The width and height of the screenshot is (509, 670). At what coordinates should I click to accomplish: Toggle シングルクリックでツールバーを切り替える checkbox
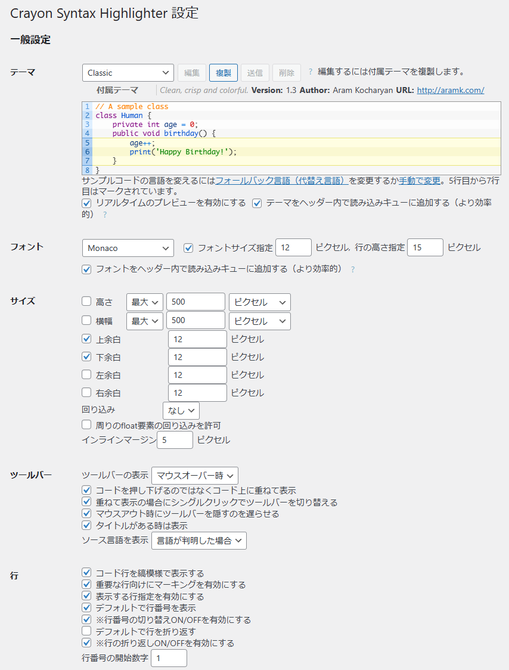point(87,502)
